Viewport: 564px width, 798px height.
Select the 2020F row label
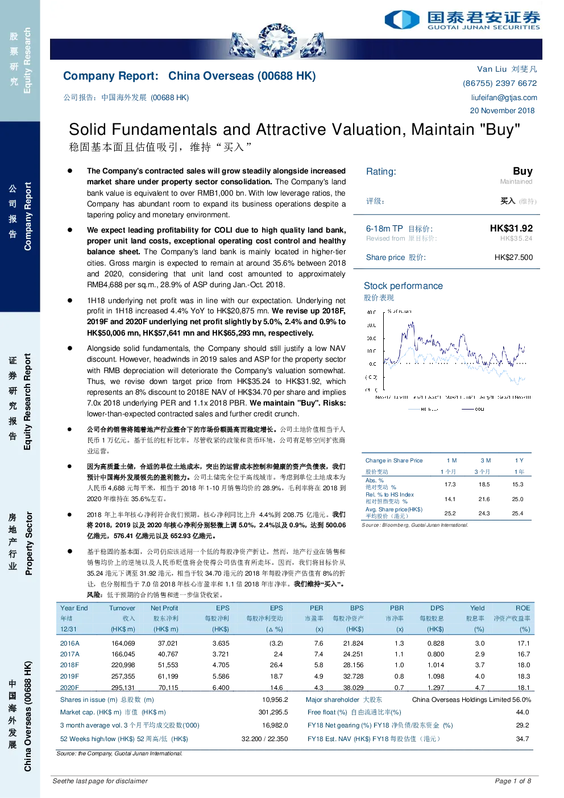70,688
